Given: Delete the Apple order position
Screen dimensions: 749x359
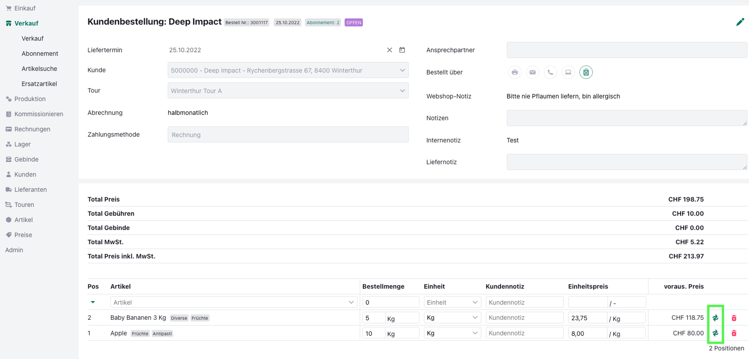Looking at the screenshot, I should click(734, 333).
